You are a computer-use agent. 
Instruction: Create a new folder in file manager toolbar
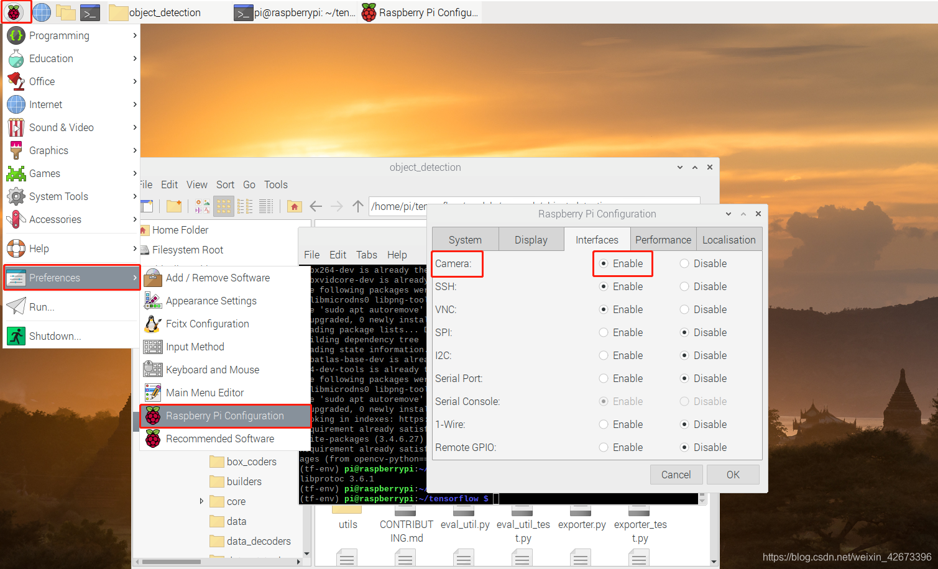(174, 206)
